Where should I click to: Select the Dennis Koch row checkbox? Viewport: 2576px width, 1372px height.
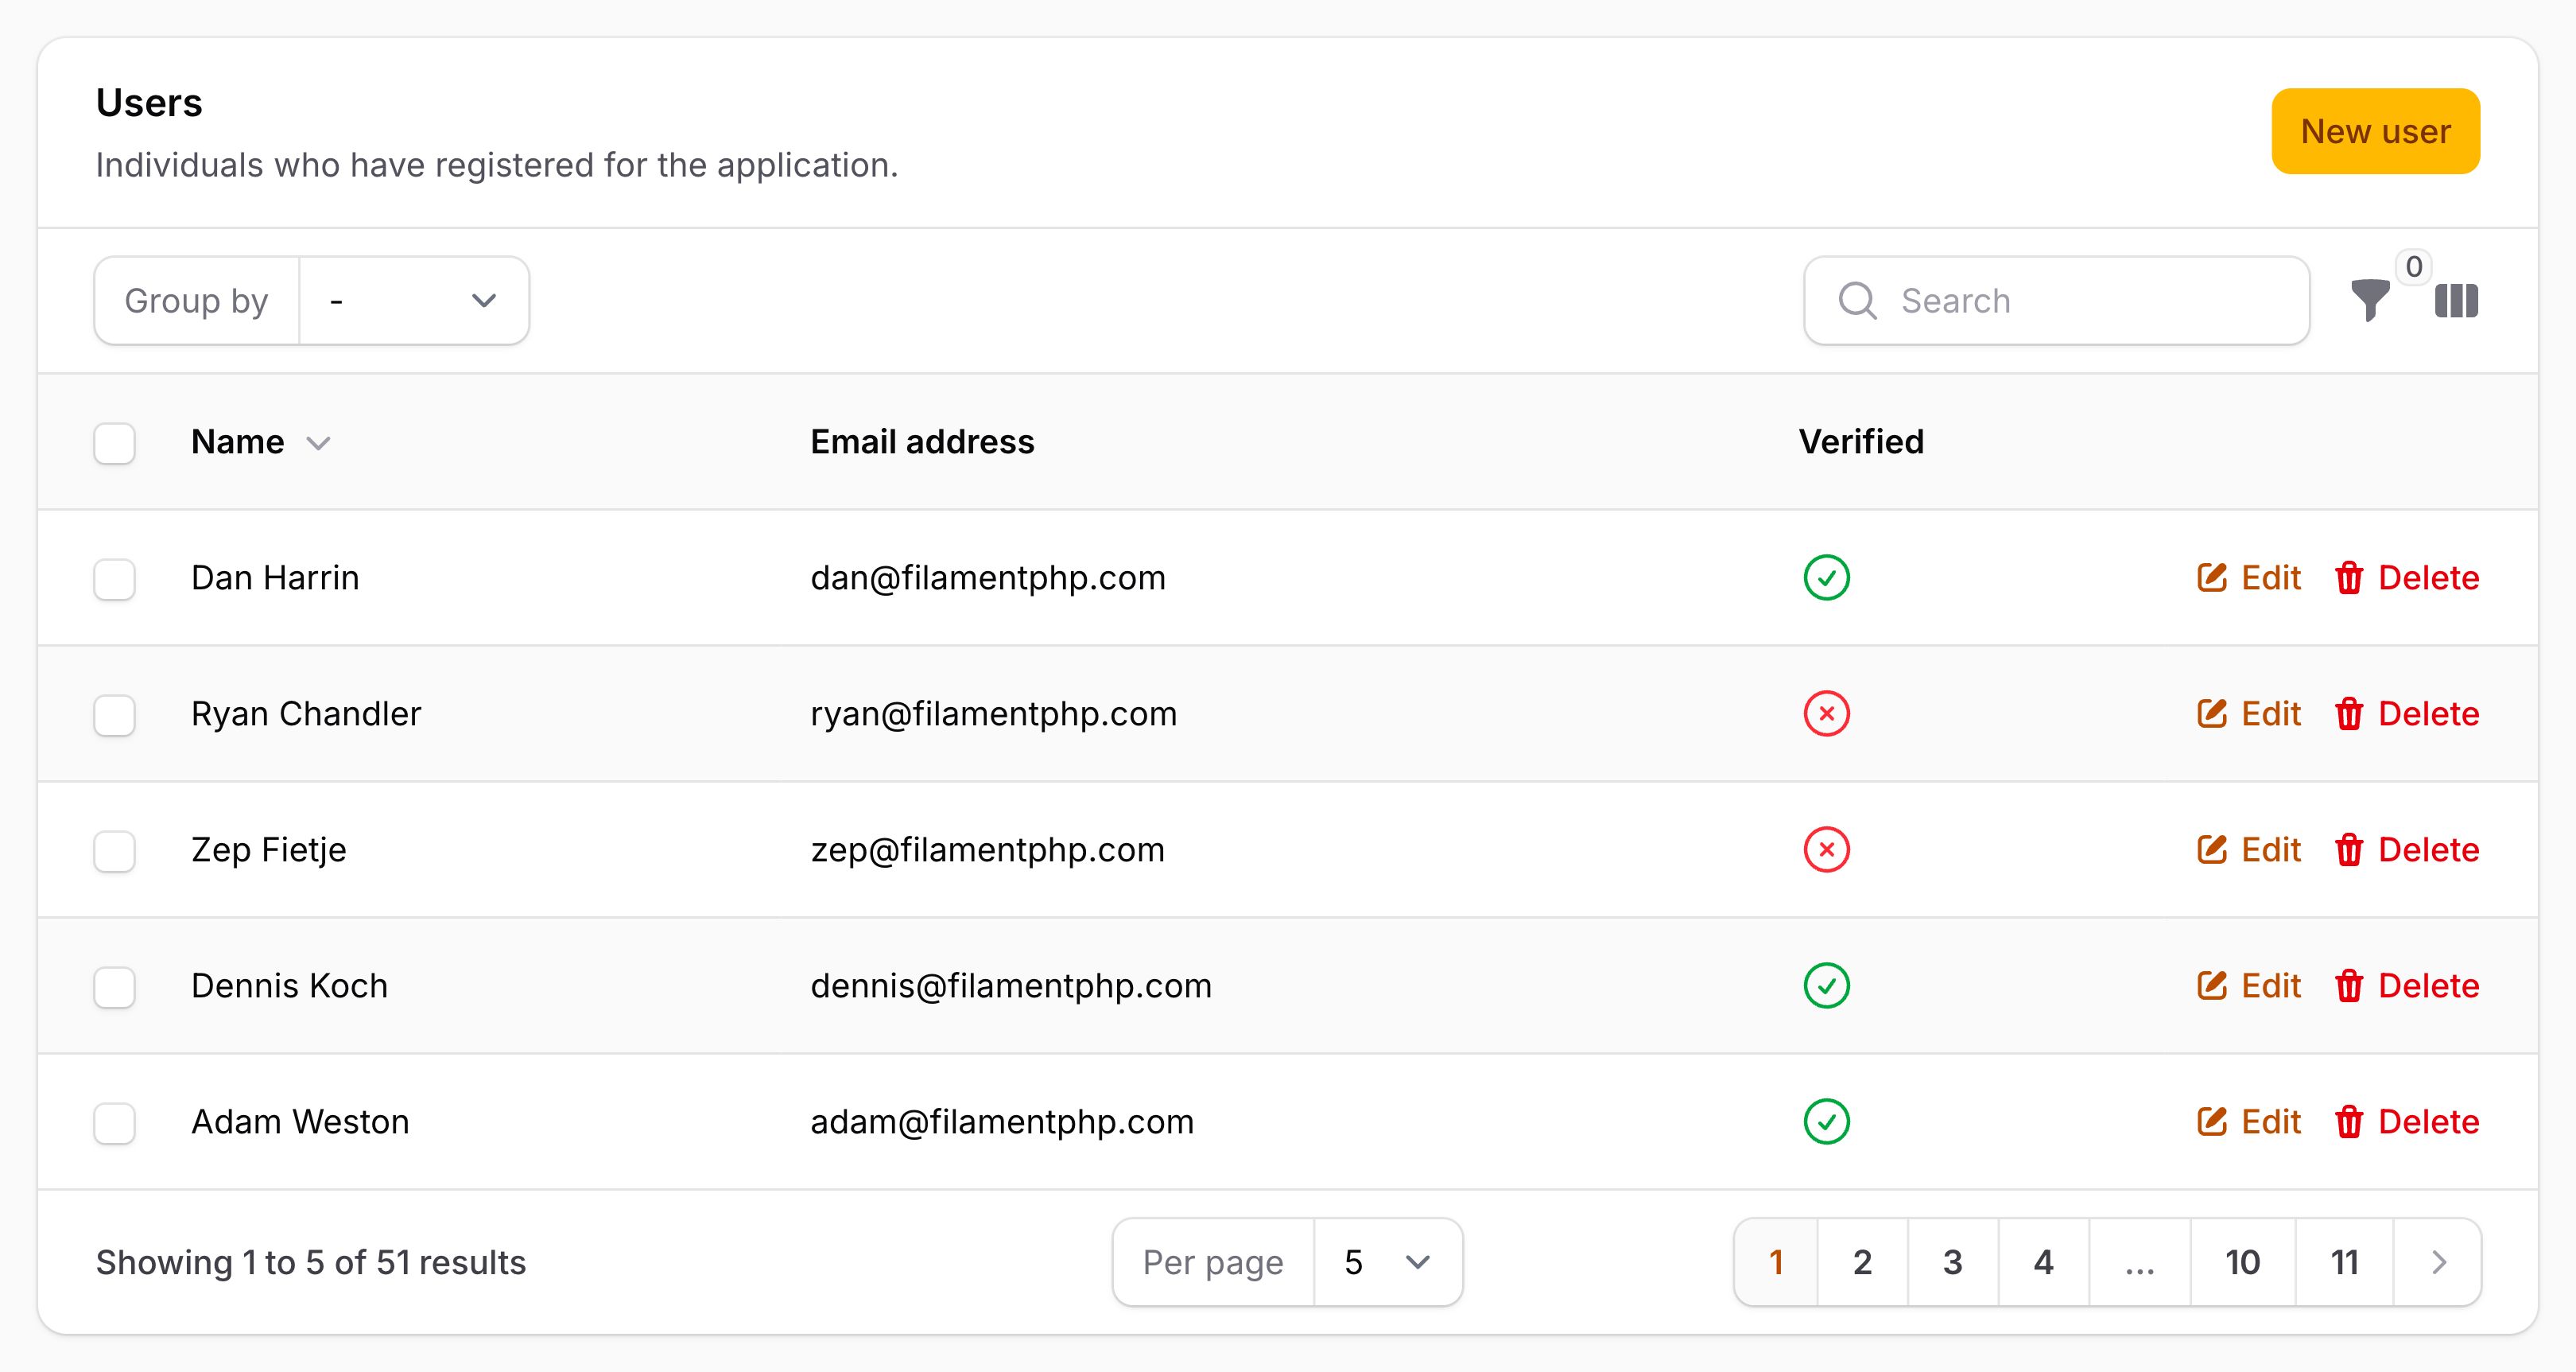point(114,987)
